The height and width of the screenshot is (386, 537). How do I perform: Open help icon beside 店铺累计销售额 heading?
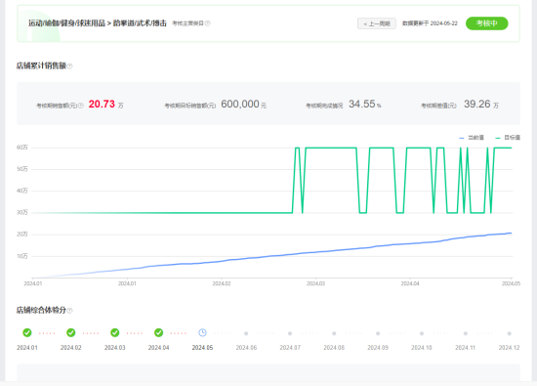tap(70, 66)
